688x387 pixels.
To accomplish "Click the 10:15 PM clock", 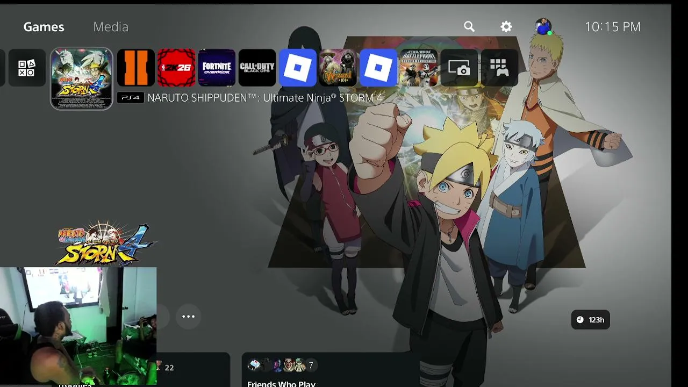I will pos(613,27).
